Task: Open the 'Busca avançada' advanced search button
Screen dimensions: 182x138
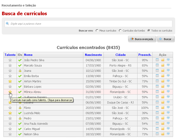Action: [142, 39]
